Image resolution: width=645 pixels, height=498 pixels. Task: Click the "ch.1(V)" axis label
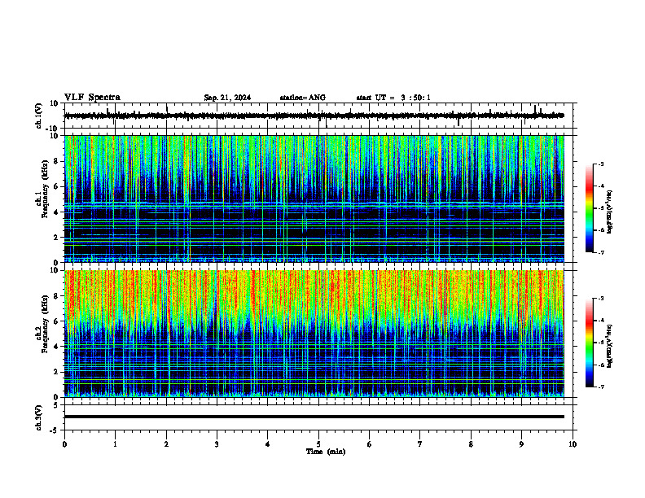tap(39, 116)
